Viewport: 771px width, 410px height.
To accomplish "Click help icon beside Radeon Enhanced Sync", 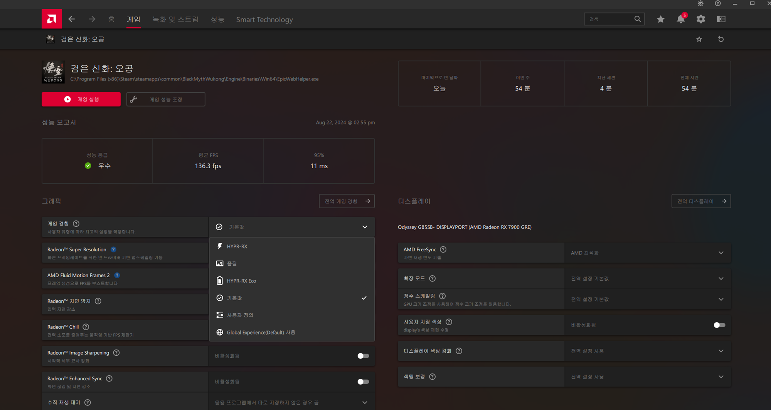I will (109, 378).
